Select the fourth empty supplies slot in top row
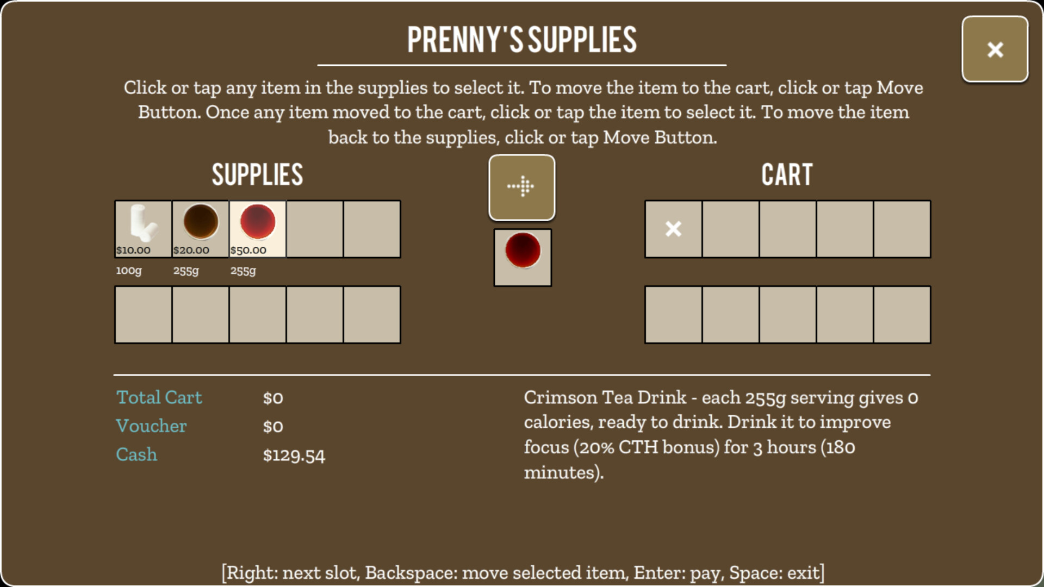The height and width of the screenshot is (587, 1044). coord(315,229)
